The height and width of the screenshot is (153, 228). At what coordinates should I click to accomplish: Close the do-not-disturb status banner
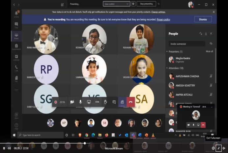214,12
